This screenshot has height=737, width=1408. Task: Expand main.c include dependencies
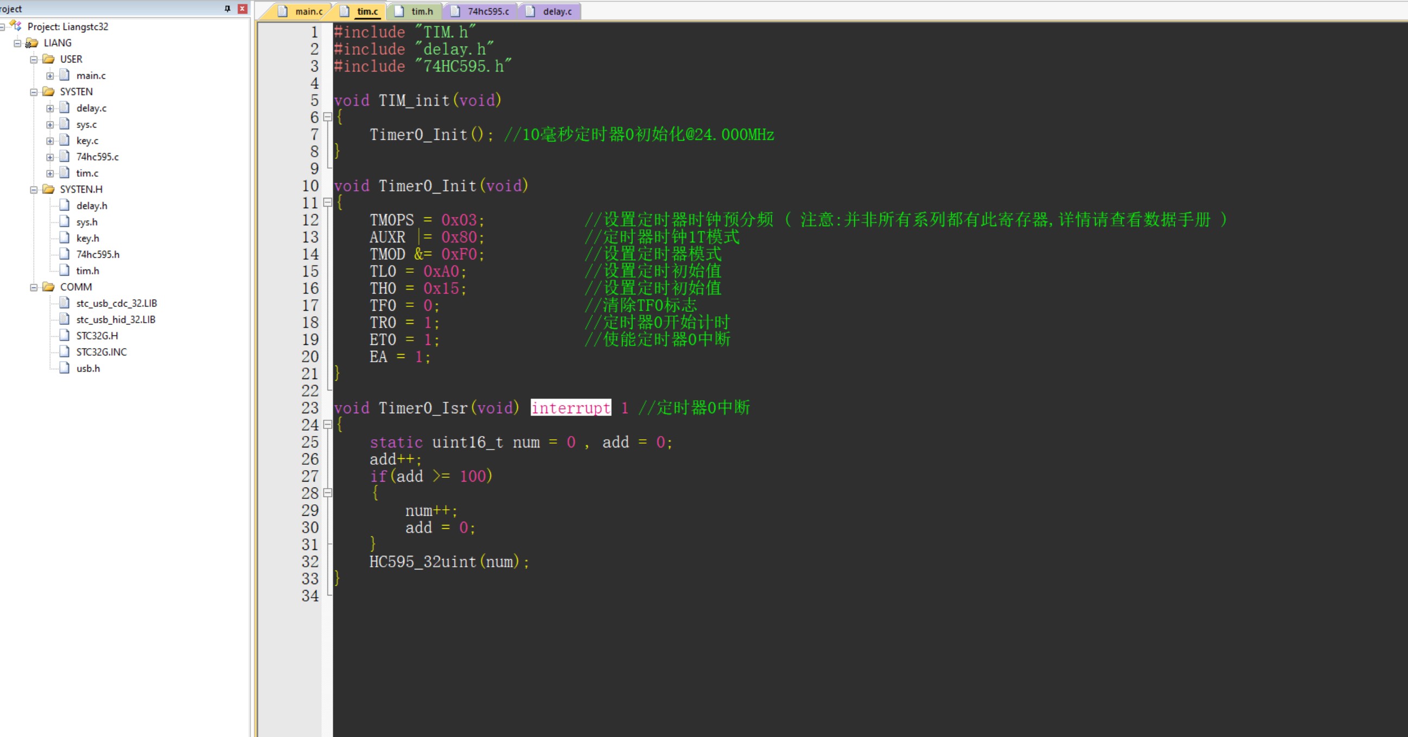[x=50, y=76]
